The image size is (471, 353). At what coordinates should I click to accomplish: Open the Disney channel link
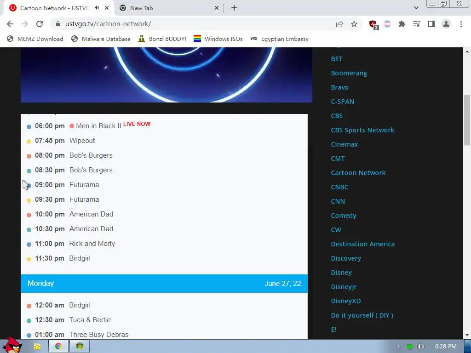341,273
